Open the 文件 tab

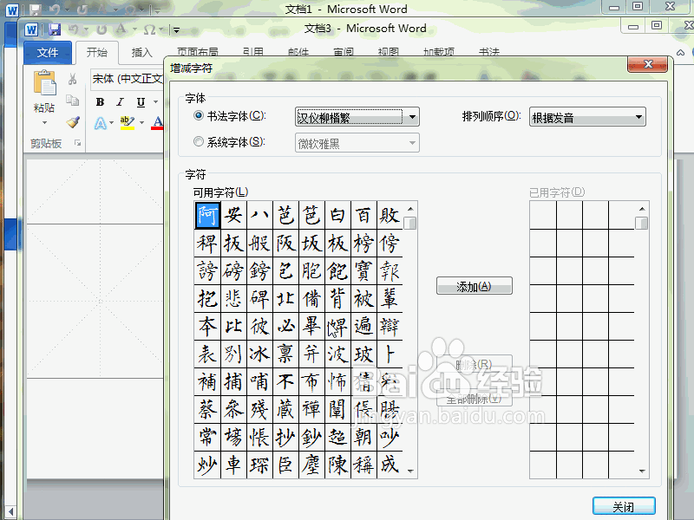tap(48, 53)
